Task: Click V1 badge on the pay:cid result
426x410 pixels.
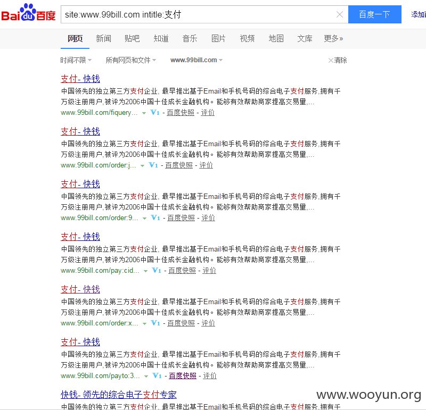Action: pos(157,270)
